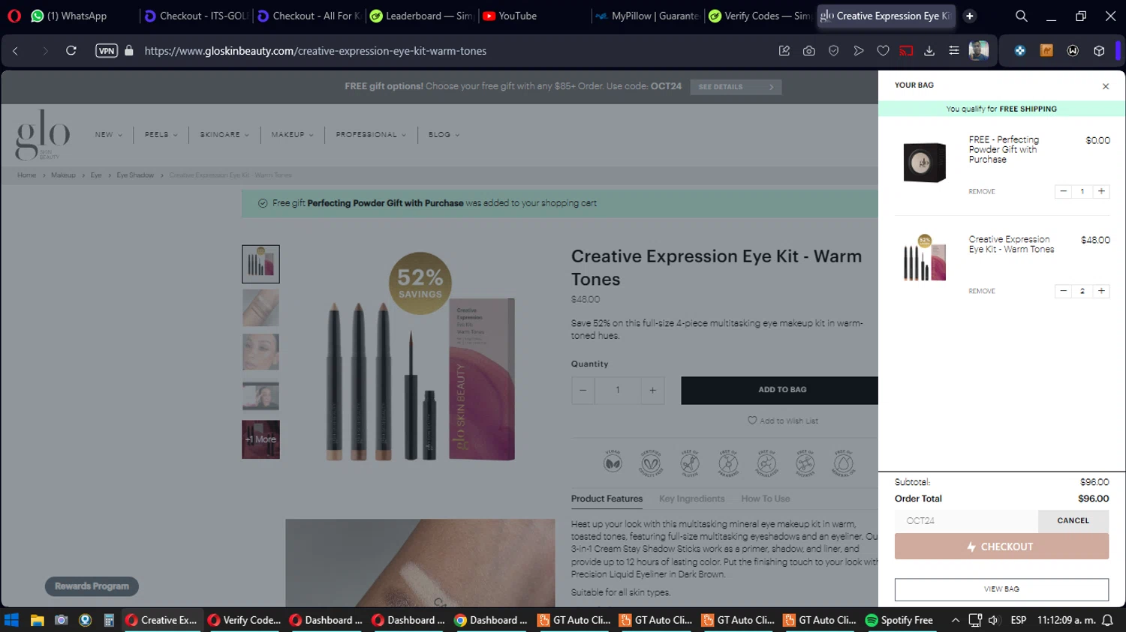Click the new tab plus button
This screenshot has width=1126, height=632.
pos(970,16)
